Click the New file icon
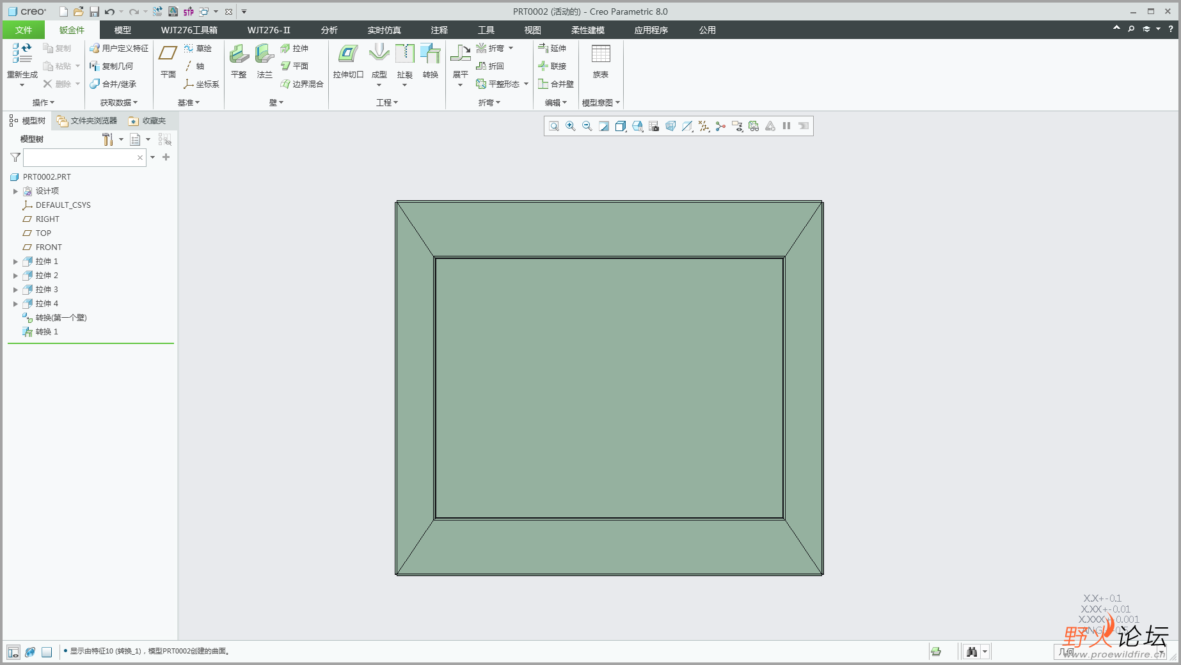1181x665 pixels. pos(63,12)
